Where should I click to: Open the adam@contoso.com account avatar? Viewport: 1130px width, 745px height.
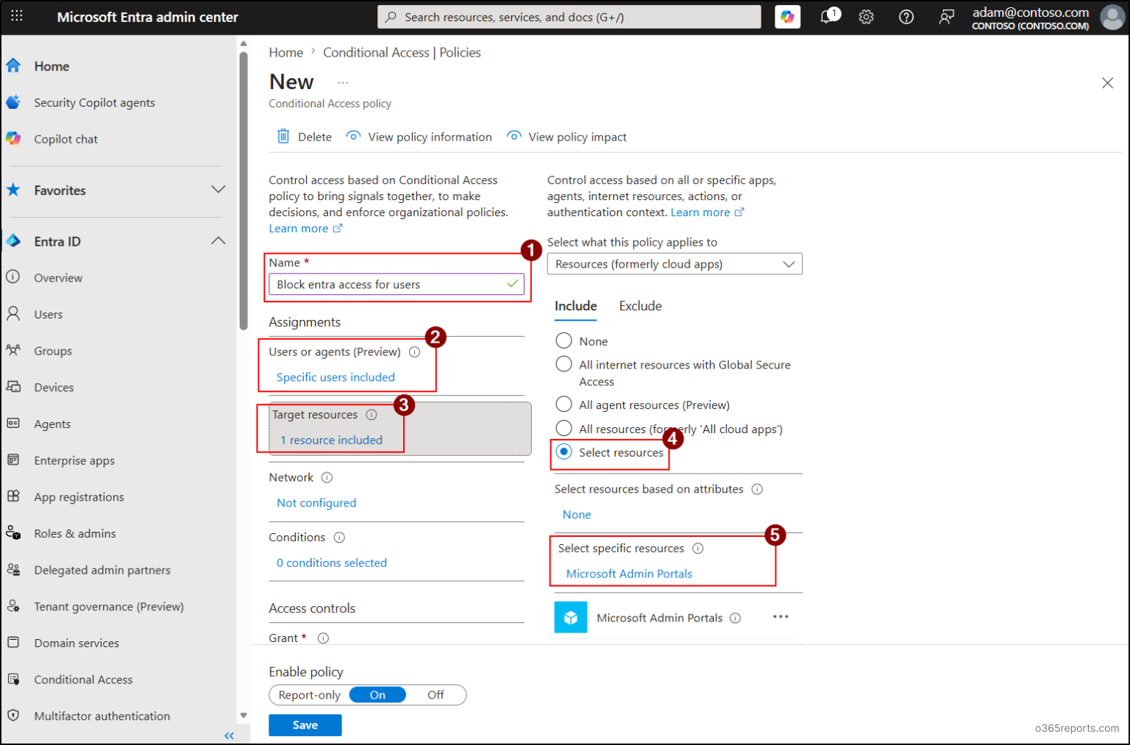pyautogui.click(x=1112, y=17)
